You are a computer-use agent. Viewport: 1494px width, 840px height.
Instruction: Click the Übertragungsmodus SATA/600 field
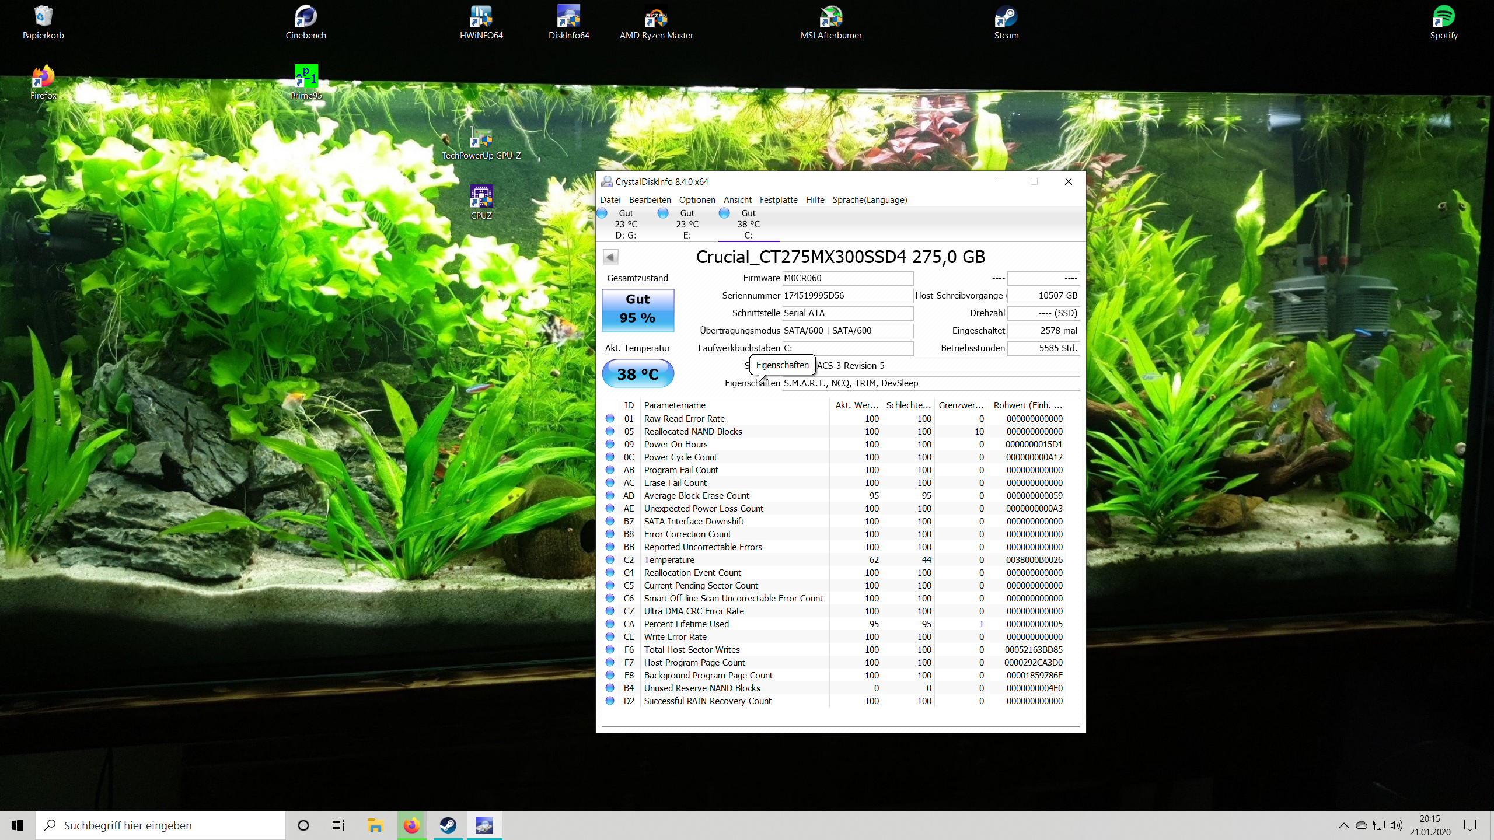click(847, 331)
